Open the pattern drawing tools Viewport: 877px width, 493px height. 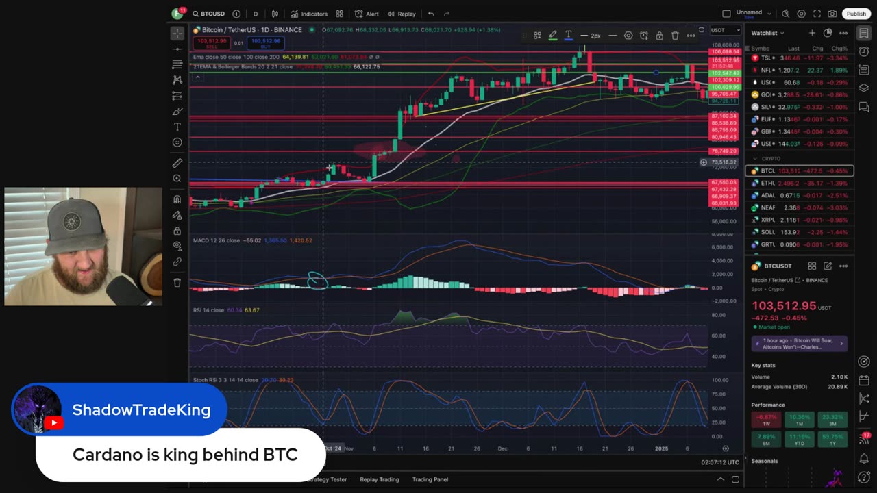177,80
